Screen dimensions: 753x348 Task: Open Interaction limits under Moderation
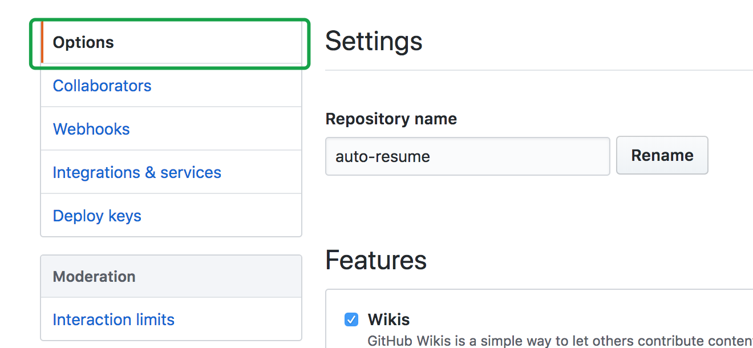coord(114,320)
